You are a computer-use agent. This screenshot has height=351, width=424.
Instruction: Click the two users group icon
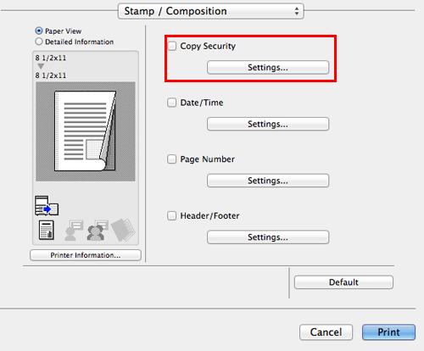[98, 230]
